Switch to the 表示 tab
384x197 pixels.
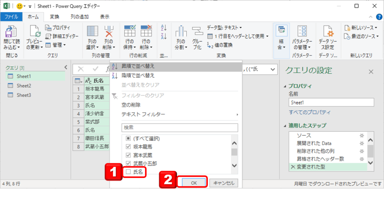click(105, 17)
